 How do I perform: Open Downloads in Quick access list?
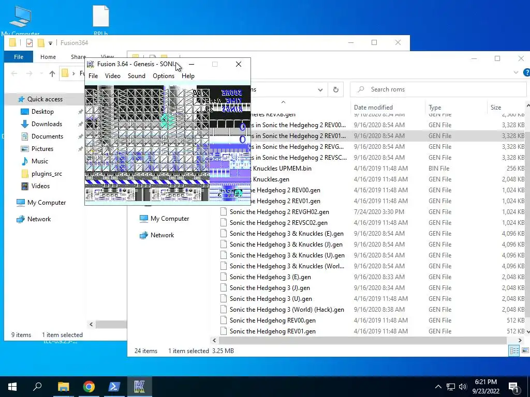tap(47, 124)
